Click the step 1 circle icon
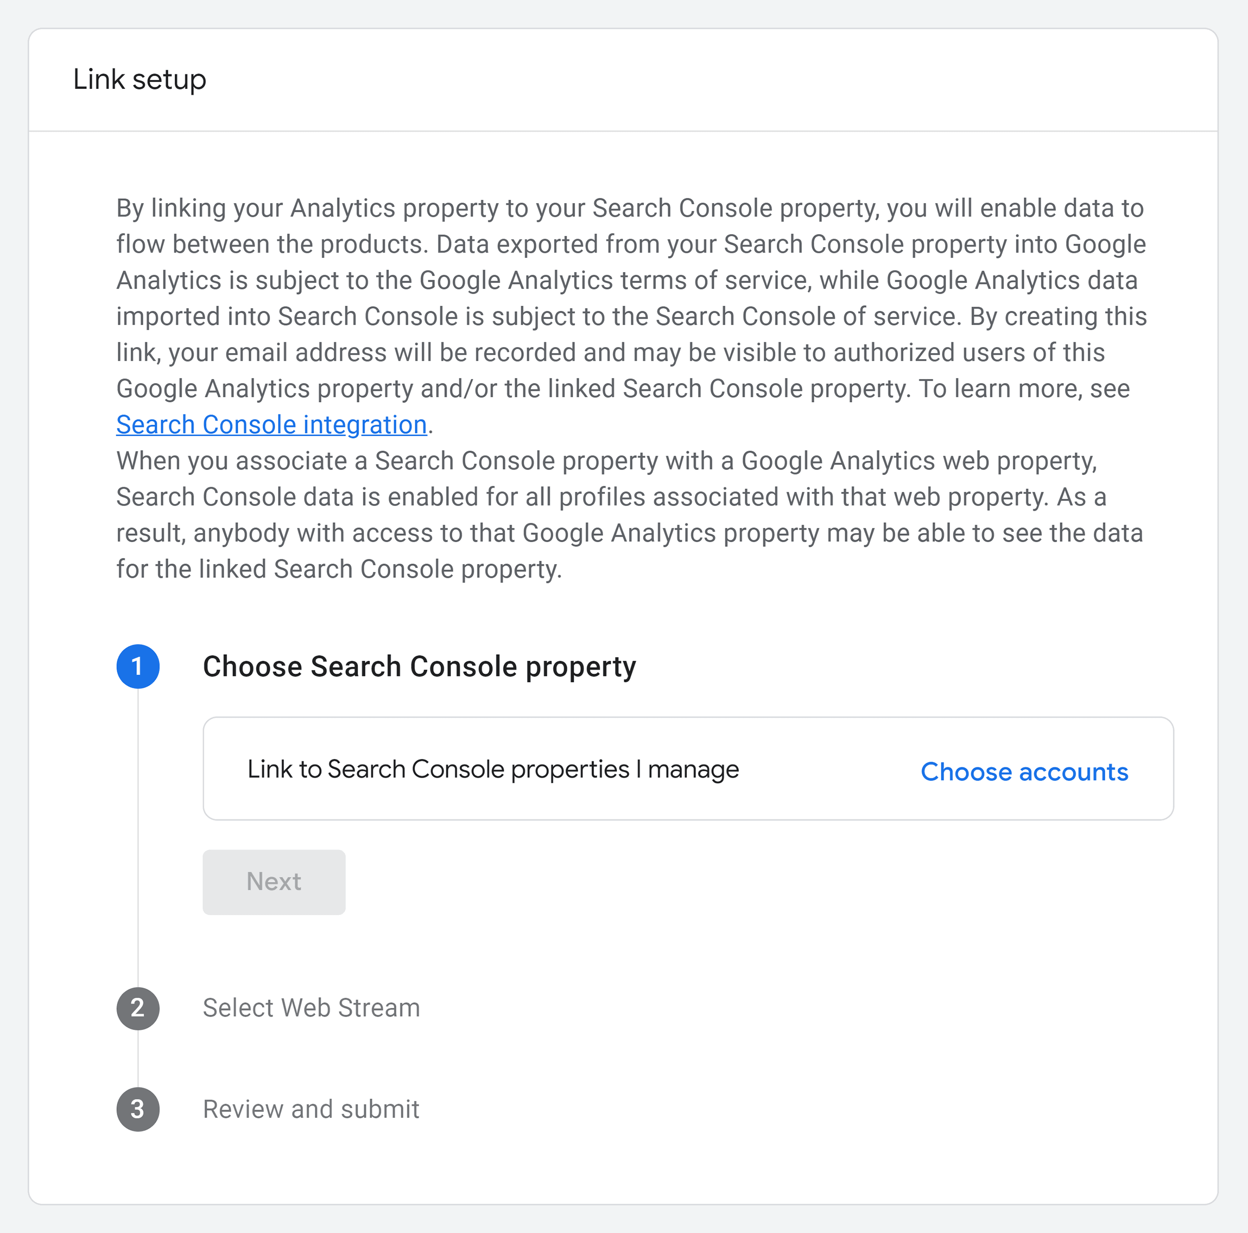 tap(138, 666)
